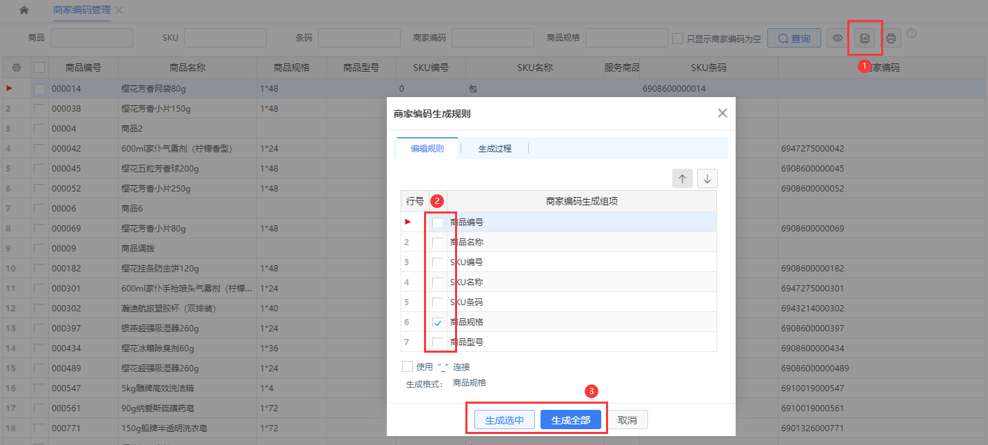Image resolution: width=988 pixels, height=445 pixels.
Task: Open the merchant code generation rule icon
Action: (x=865, y=38)
